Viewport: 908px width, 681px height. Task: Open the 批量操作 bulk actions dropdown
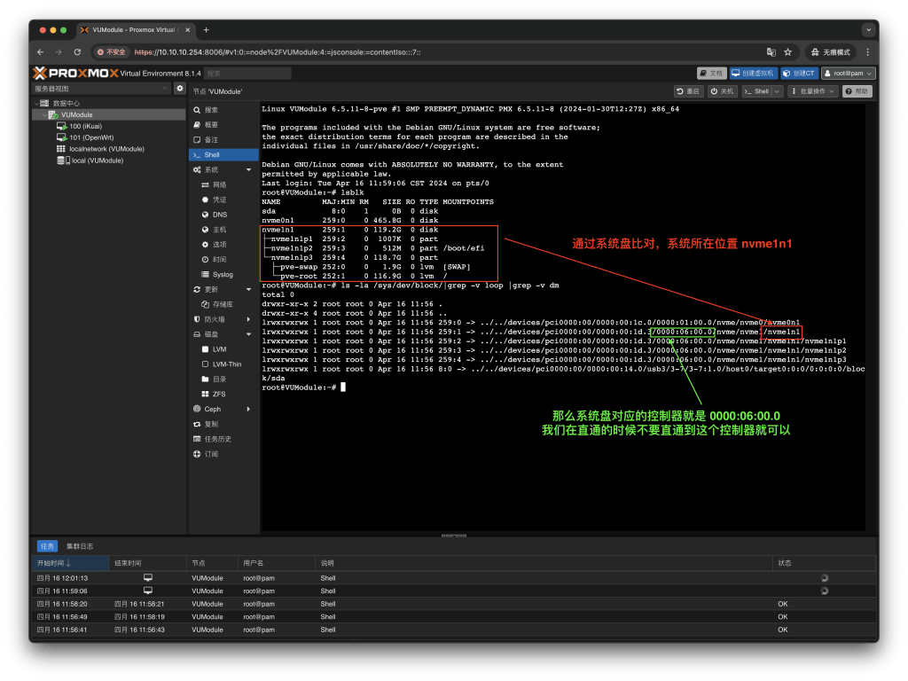point(812,91)
